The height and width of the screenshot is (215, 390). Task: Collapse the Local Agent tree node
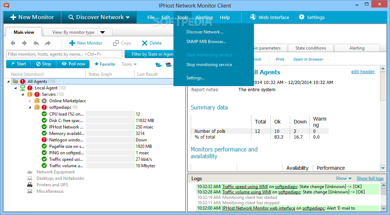[x=16, y=88]
